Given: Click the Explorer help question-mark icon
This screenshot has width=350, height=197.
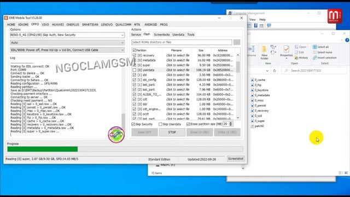Looking at the screenshot, I should coord(347,40).
